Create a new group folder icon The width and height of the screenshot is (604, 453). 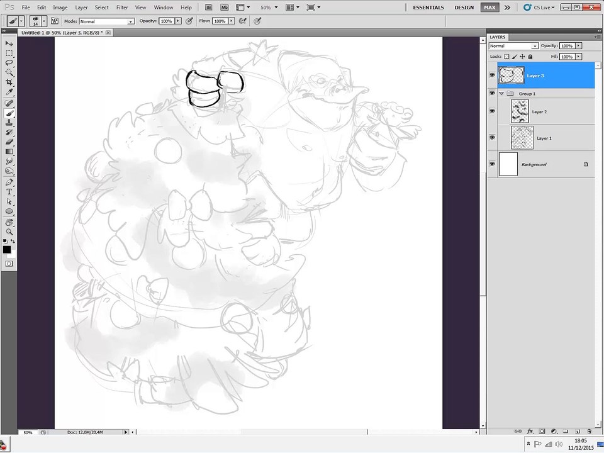(566, 431)
